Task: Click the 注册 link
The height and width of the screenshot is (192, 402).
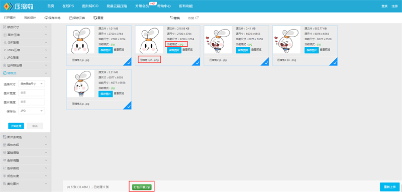Action: (394, 6)
